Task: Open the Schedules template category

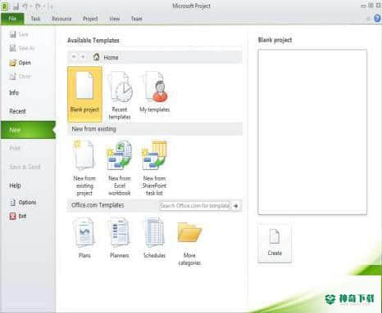Action: coord(154,238)
